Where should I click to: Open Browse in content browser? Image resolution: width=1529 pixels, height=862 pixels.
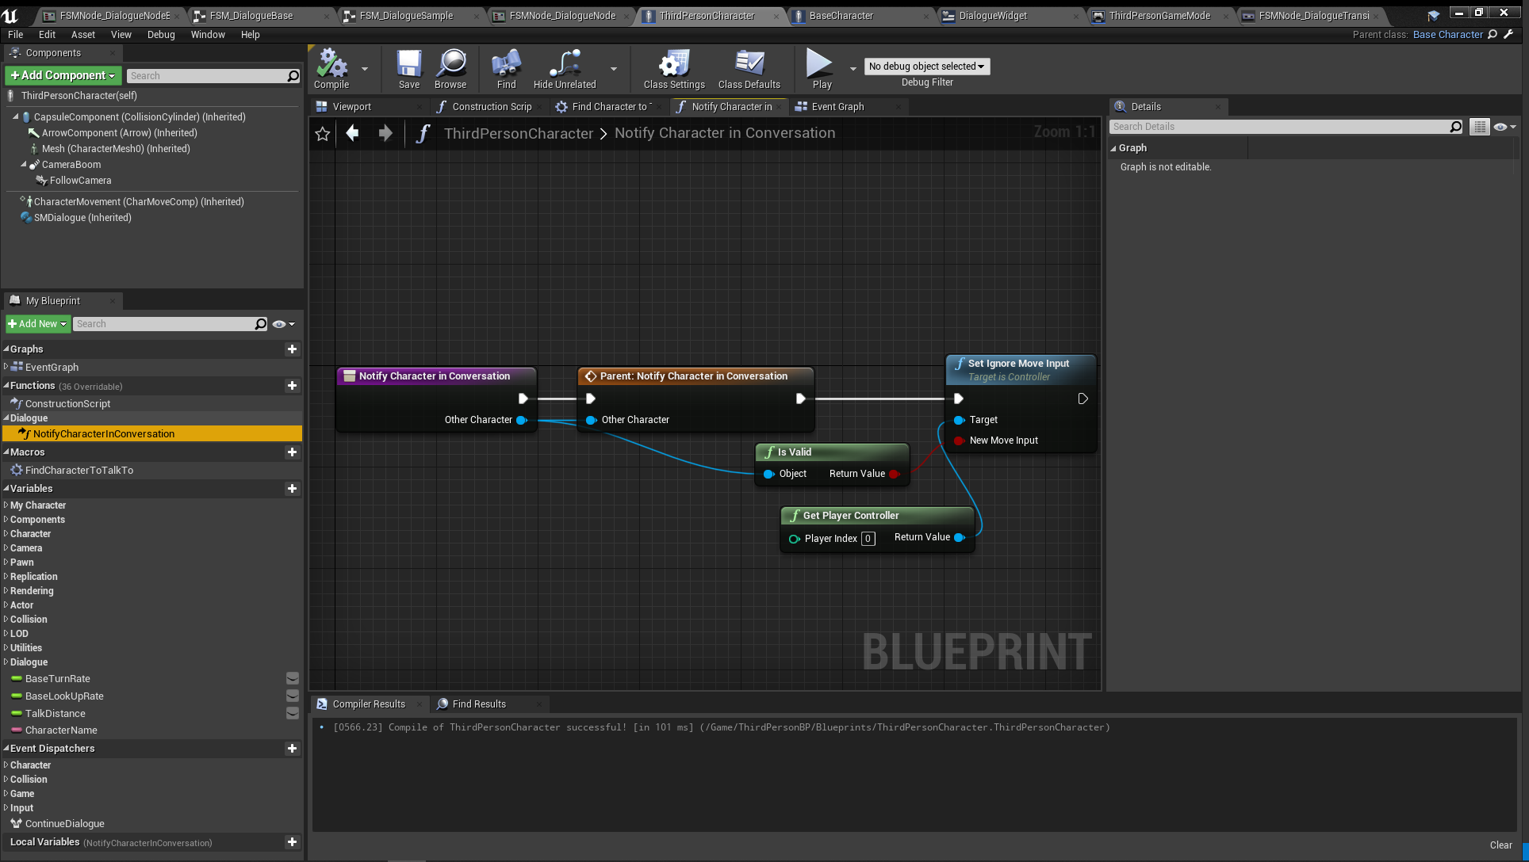click(x=450, y=64)
